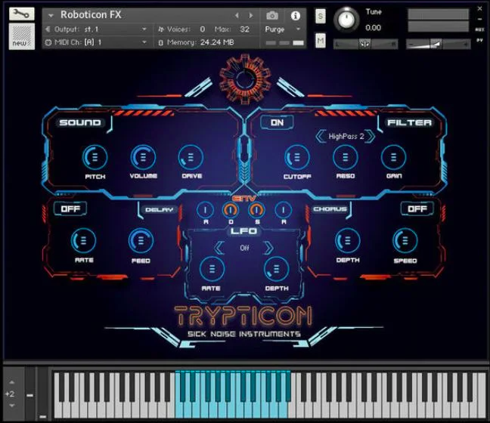Image resolution: width=490 pixels, height=423 pixels.
Task: Click the Sound Pitch knob
Action: [x=95, y=157]
